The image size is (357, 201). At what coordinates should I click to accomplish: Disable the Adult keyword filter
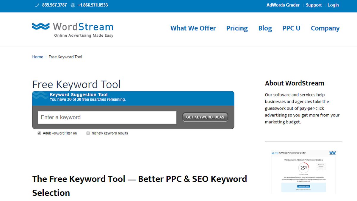(x=39, y=133)
